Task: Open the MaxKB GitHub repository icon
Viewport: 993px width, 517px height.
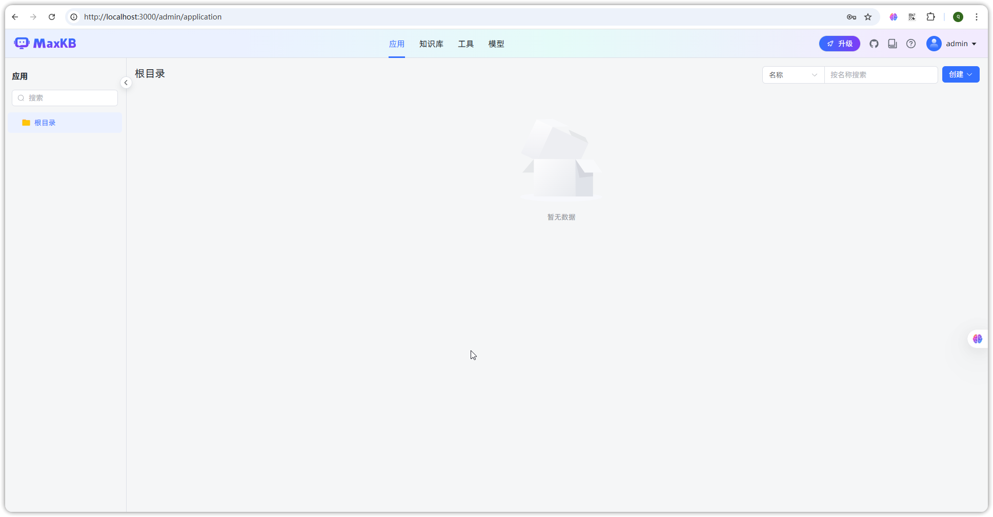Action: pyautogui.click(x=874, y=44)
